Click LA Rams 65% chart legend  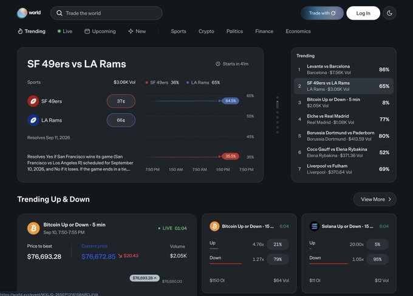point(203,82)
